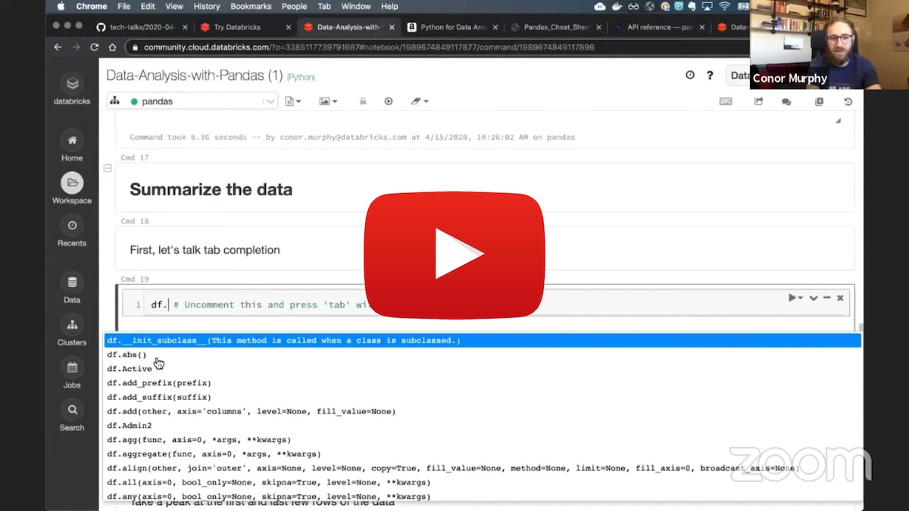Open the View image-icon dropdown in notebook toolbar
The height and width of the screenshot is (511, 909).
point(328,101)
